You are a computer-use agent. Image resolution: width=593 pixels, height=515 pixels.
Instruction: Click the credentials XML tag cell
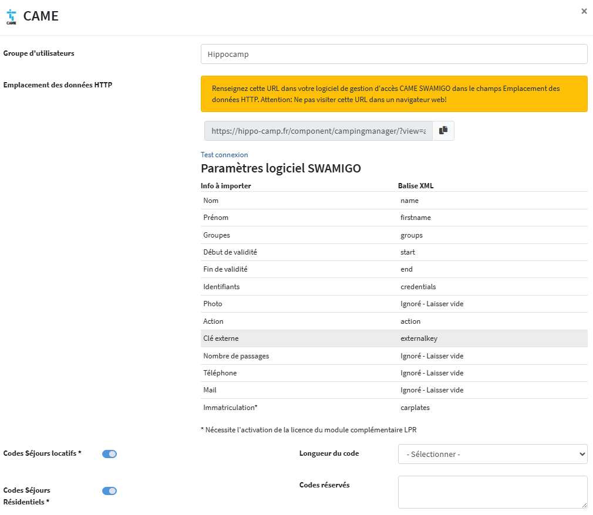point(418,287)
